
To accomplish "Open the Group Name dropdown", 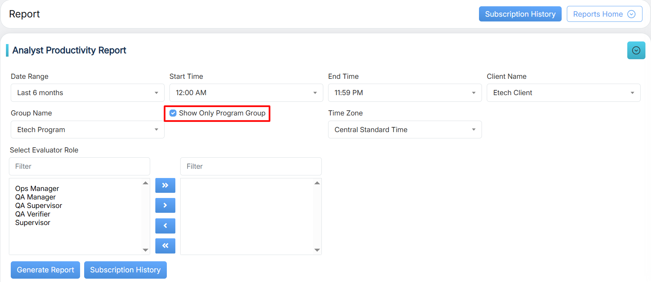I will click(87, 130).
